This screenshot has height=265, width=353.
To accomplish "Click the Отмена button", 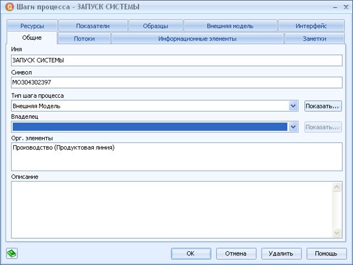I will click(236, 253).
